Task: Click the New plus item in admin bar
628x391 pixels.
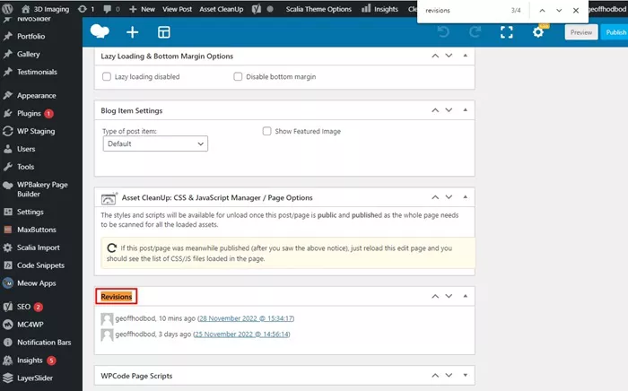Action: 142,9
